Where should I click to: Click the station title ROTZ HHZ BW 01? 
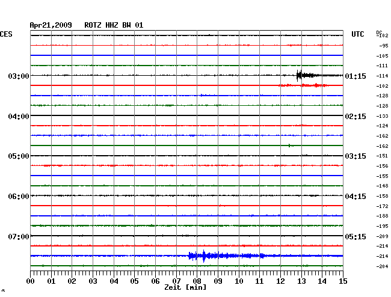[114, 25]
